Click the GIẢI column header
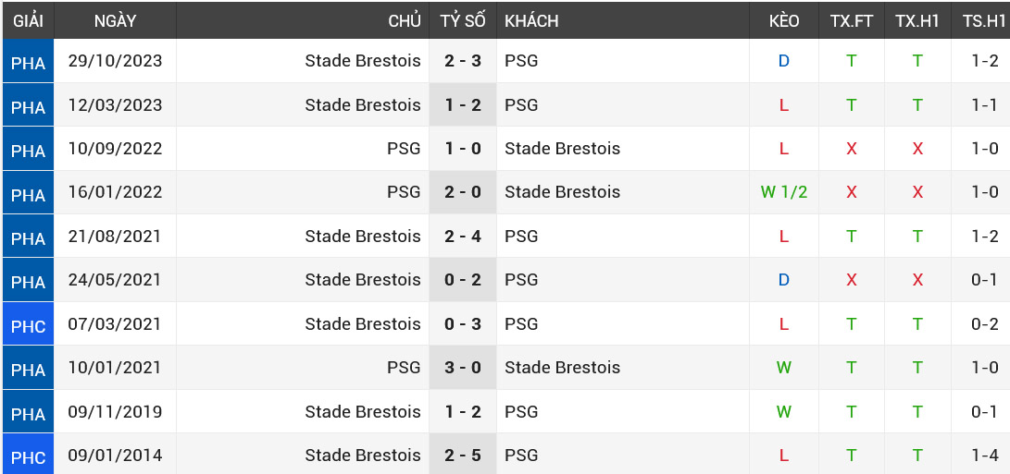Image resolution: width=1010 pixels, height=474 pixels. tap(28, 20)
